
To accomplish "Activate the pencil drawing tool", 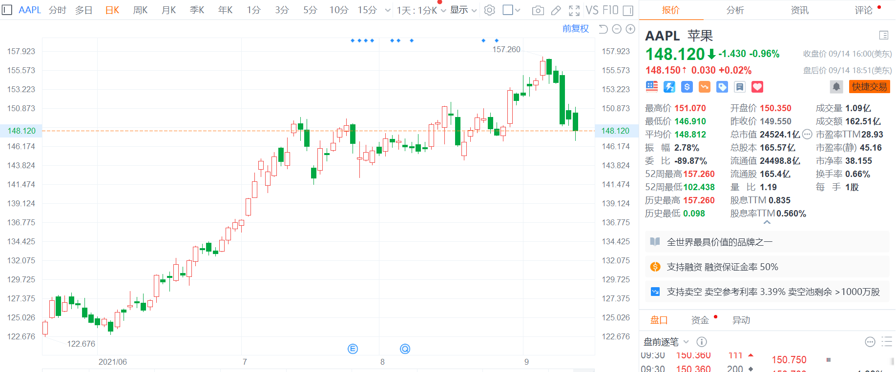I will [x=556, y=10].
